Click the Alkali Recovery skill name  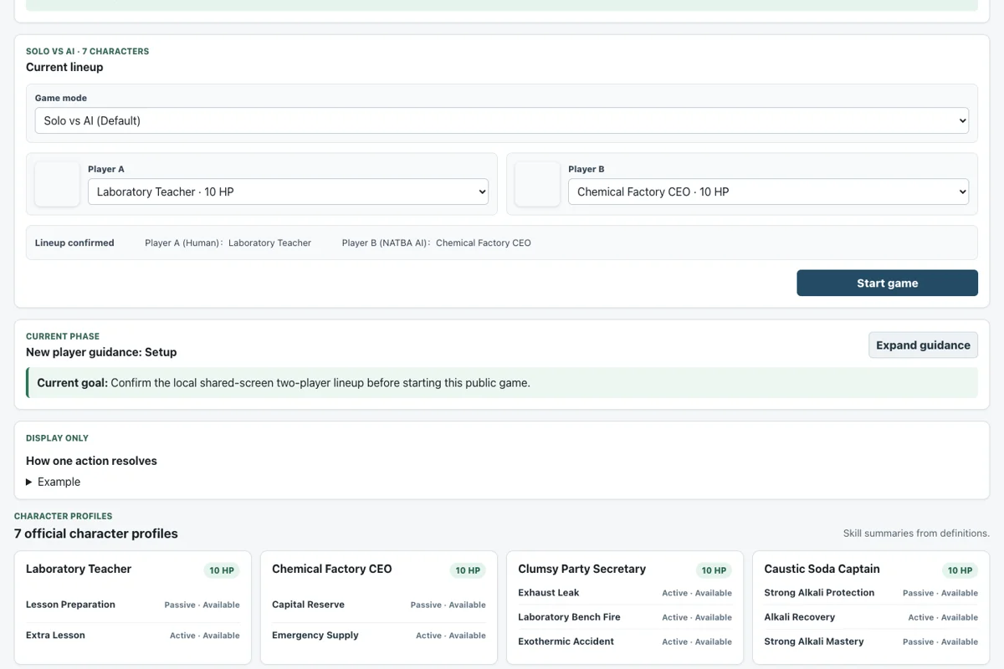(x=799, y=617)
